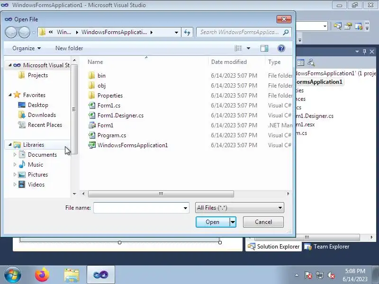Show hidden tray icons arrow
Image resolution: width=379 pixels, height=284 pixels.
coord(297,275)
